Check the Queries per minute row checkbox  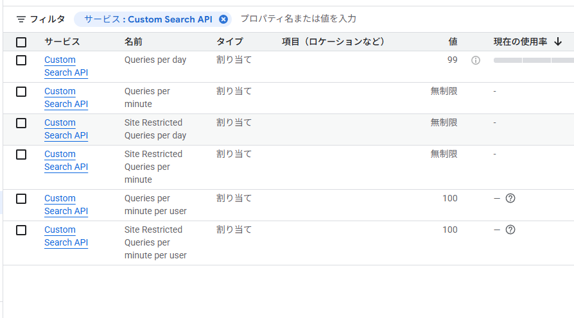(x=21, y=92)
